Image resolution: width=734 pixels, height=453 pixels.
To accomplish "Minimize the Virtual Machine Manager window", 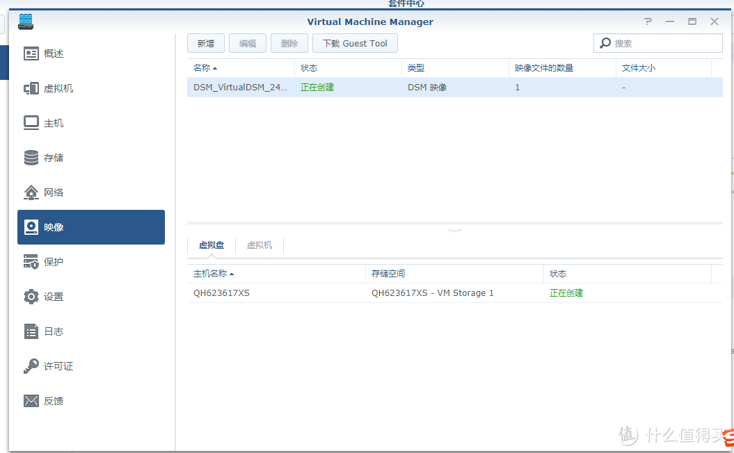I will (x=670, y=22).
